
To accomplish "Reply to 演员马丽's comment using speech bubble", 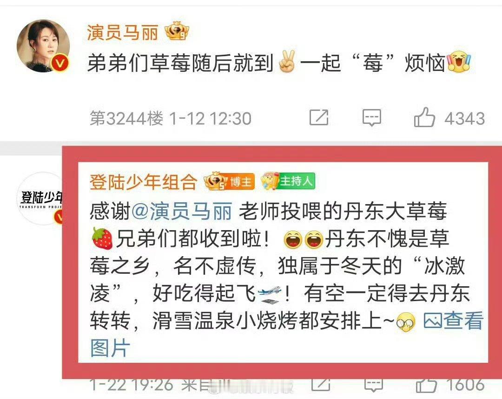I will click(x=372, y=117).
